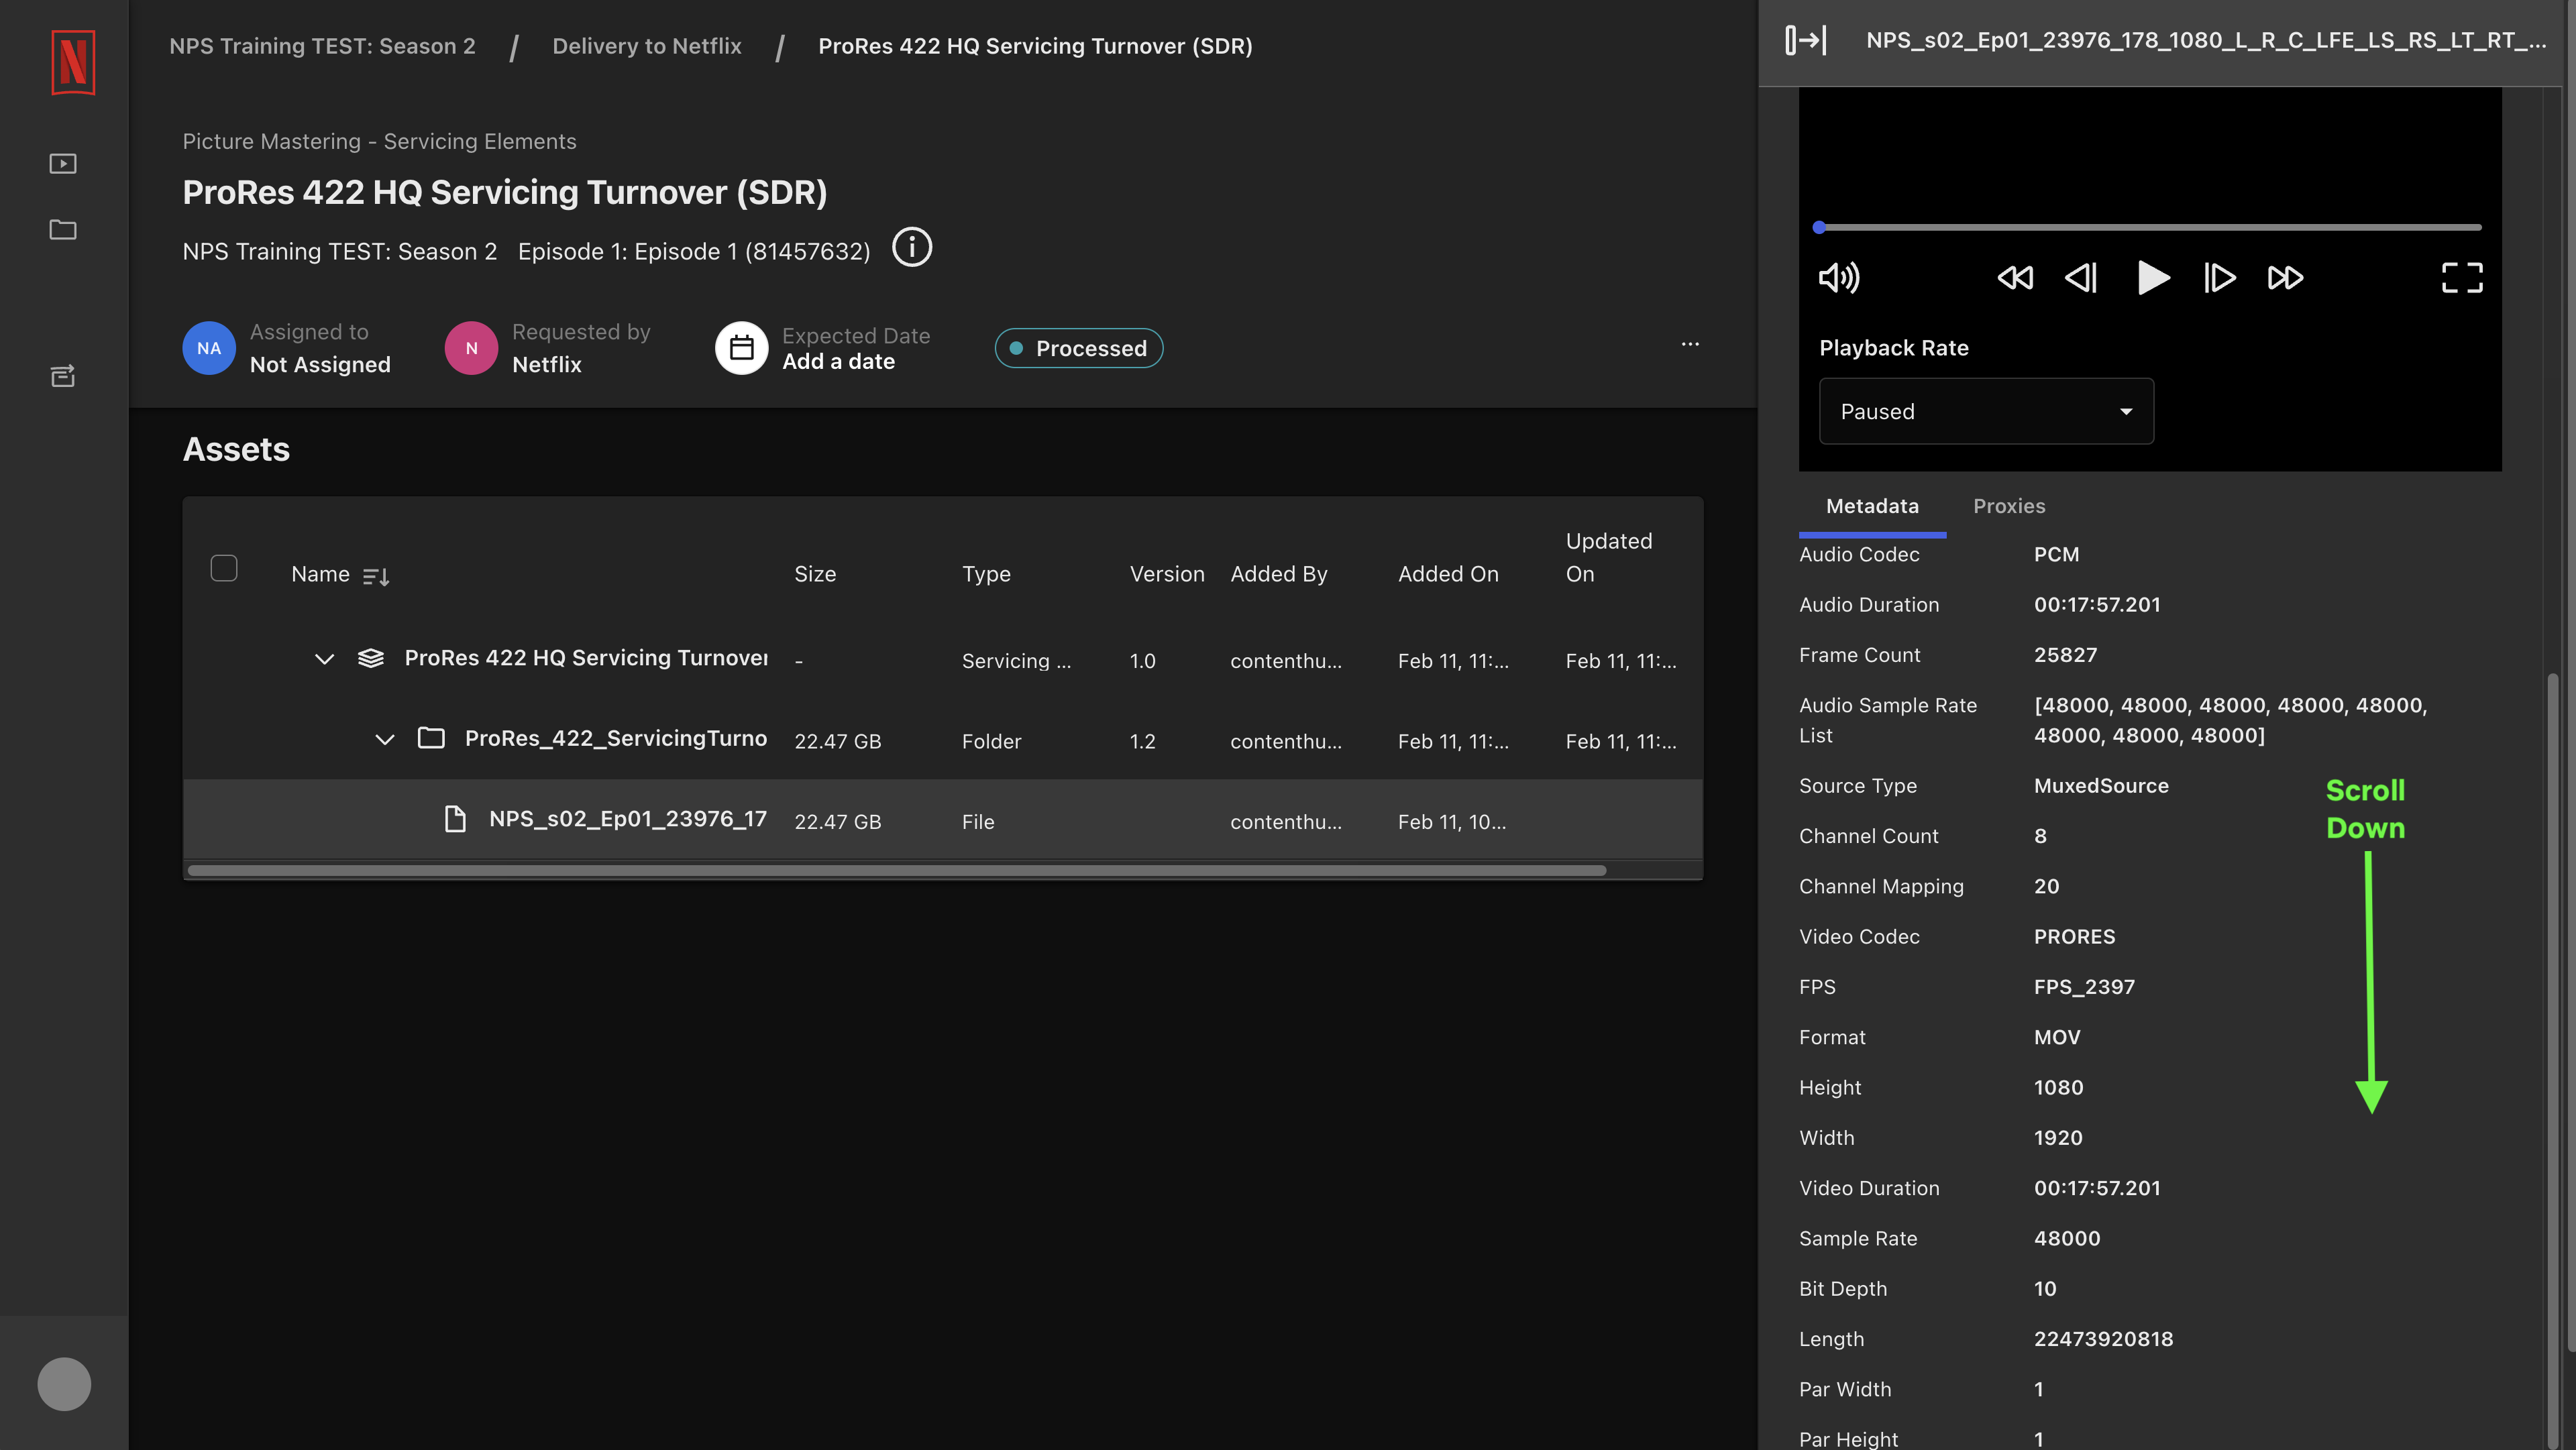Click the ProRes_422_ServicingTurno folder icon

coord(431,738)
